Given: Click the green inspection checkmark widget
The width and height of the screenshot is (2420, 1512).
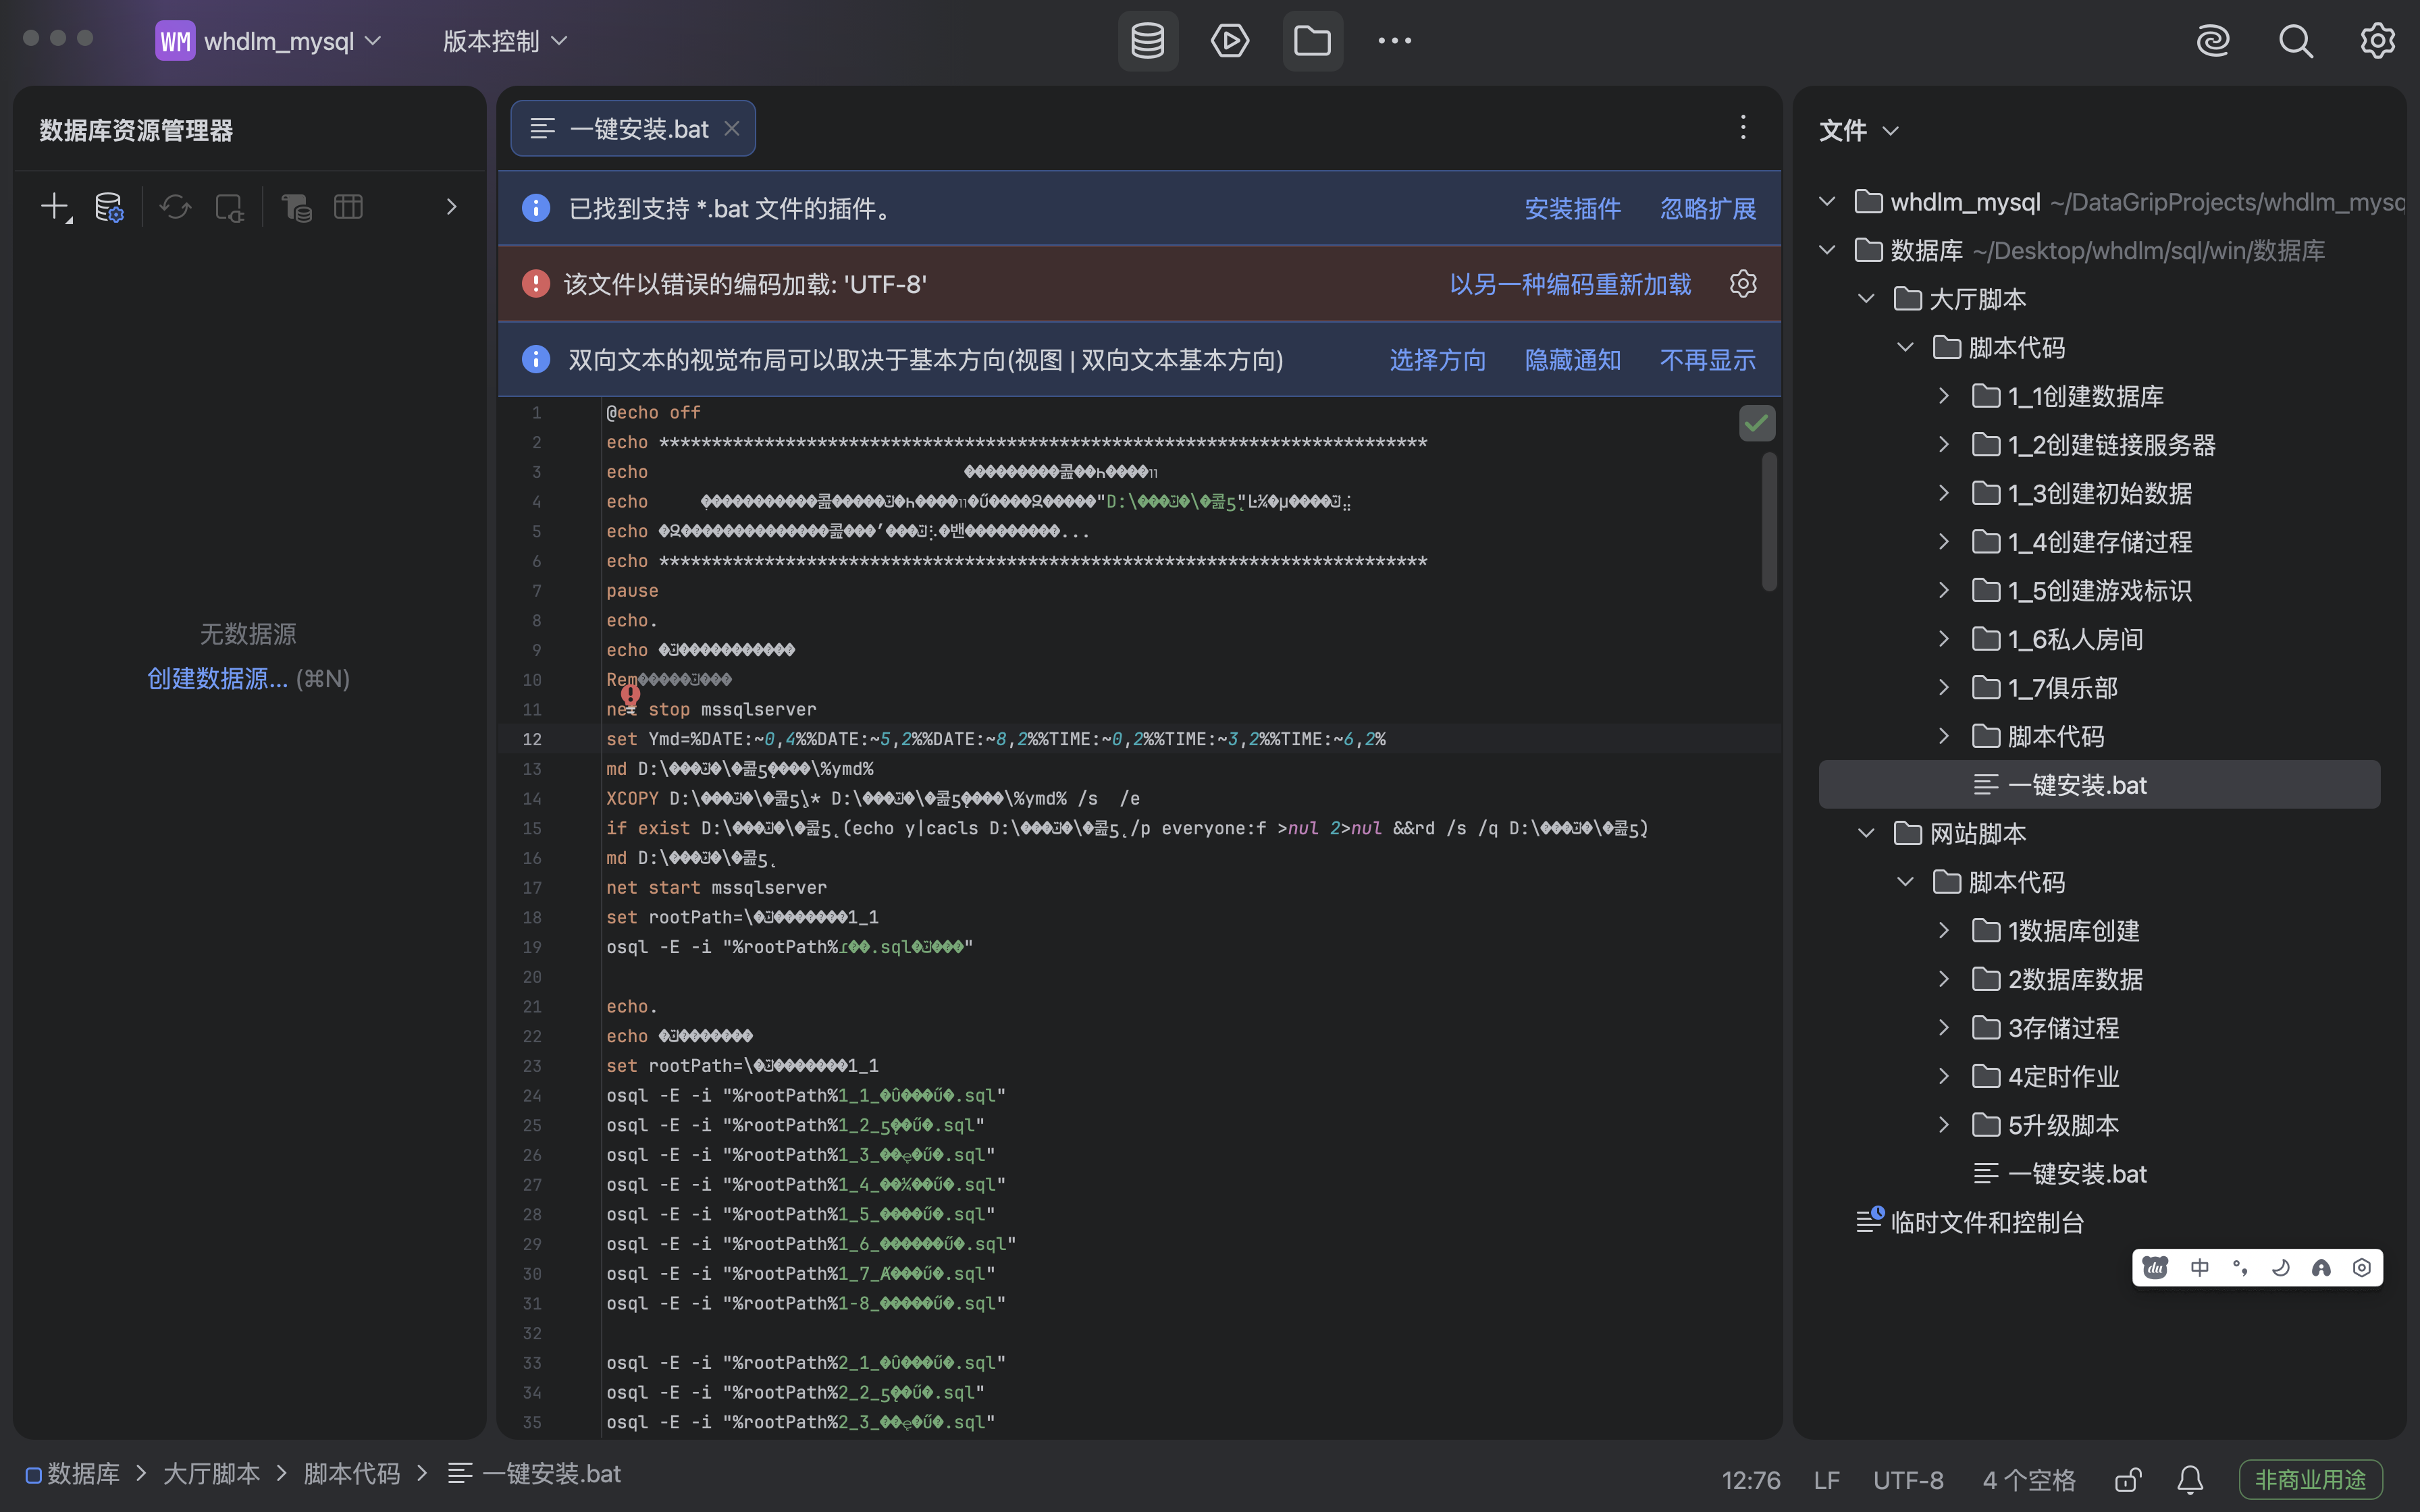Looking at the screenshot, I should [1756, 423].
